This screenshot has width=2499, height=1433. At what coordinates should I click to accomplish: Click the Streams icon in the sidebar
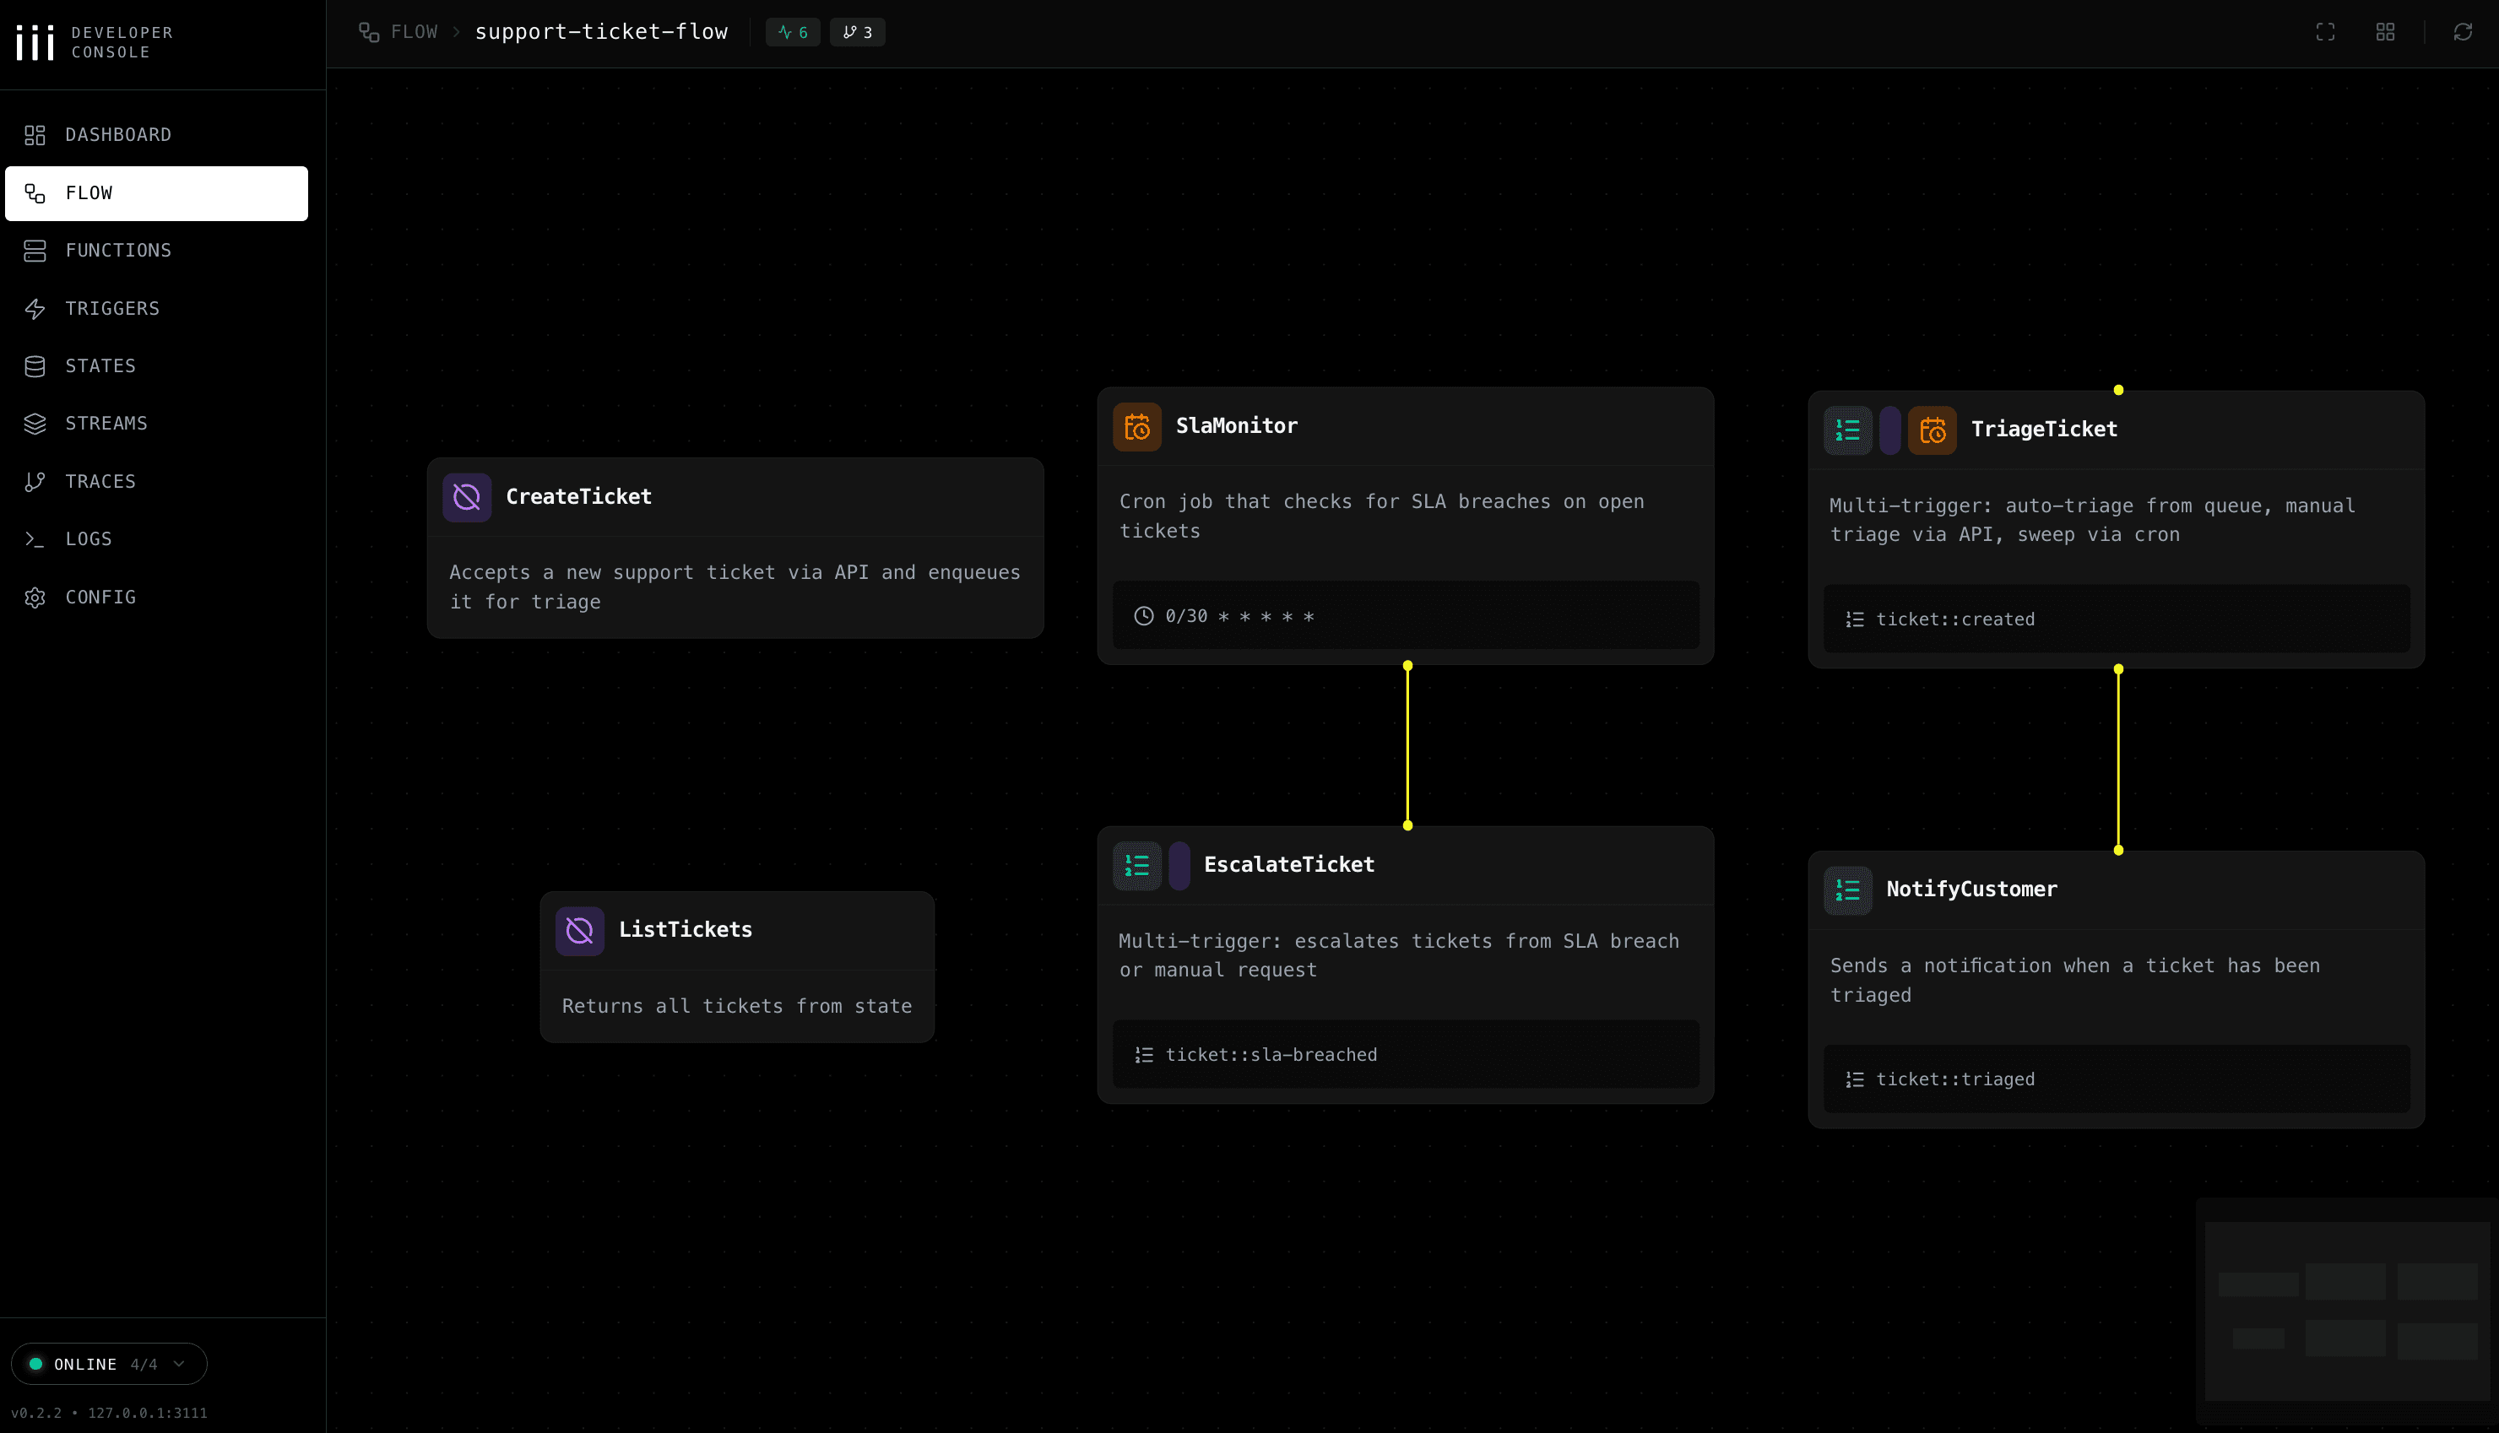point(35,423)
